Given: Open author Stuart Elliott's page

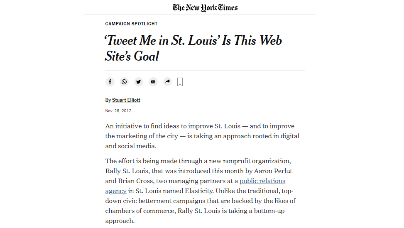Looking at the screenshot, I should 126,100.
